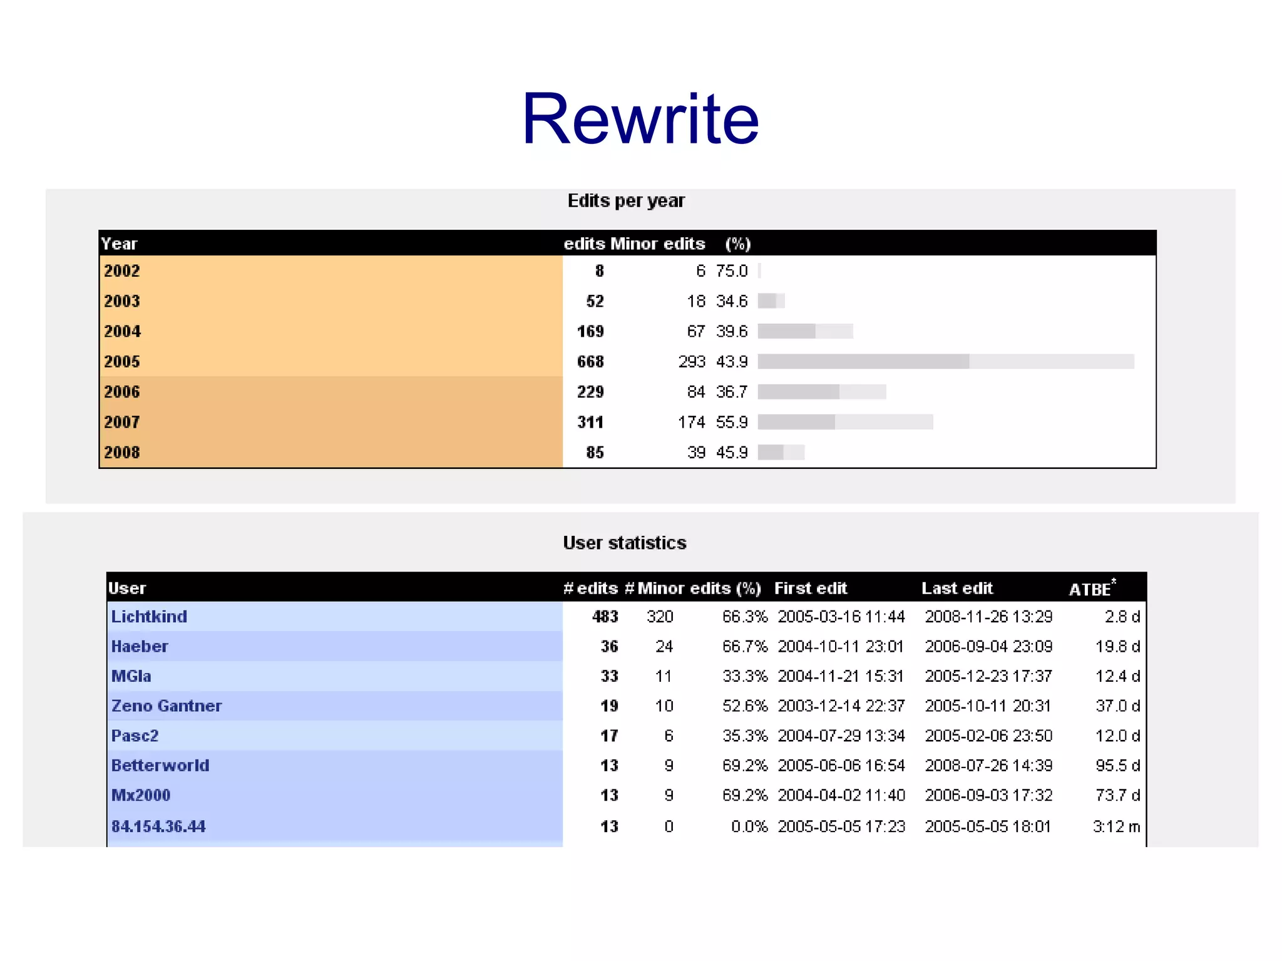Image resolution: width=1282 pixels, height=961 pixels.
Task: Click the 2007 edits bar graph
Action: pos(845,422)
